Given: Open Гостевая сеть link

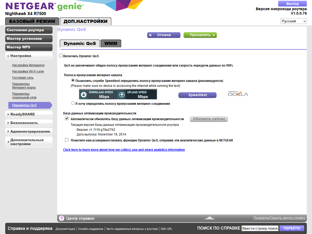Looking at the screenshot, I should (23, 78).
